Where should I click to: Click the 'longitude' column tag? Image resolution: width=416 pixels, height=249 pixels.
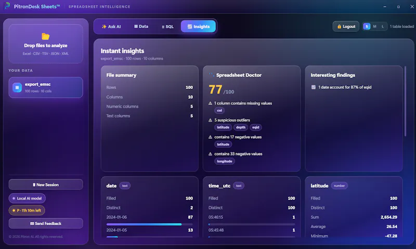(225, 161)
